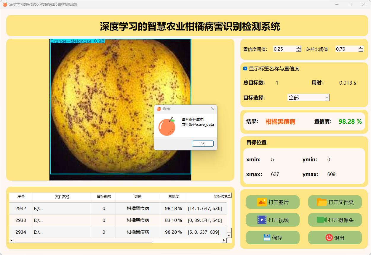This screenshot has height=255, width=371.
Task: Click the orange icon in the title bar
Action: [5, 4]
